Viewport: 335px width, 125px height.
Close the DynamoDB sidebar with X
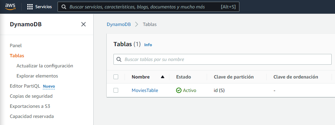point(83,24)
